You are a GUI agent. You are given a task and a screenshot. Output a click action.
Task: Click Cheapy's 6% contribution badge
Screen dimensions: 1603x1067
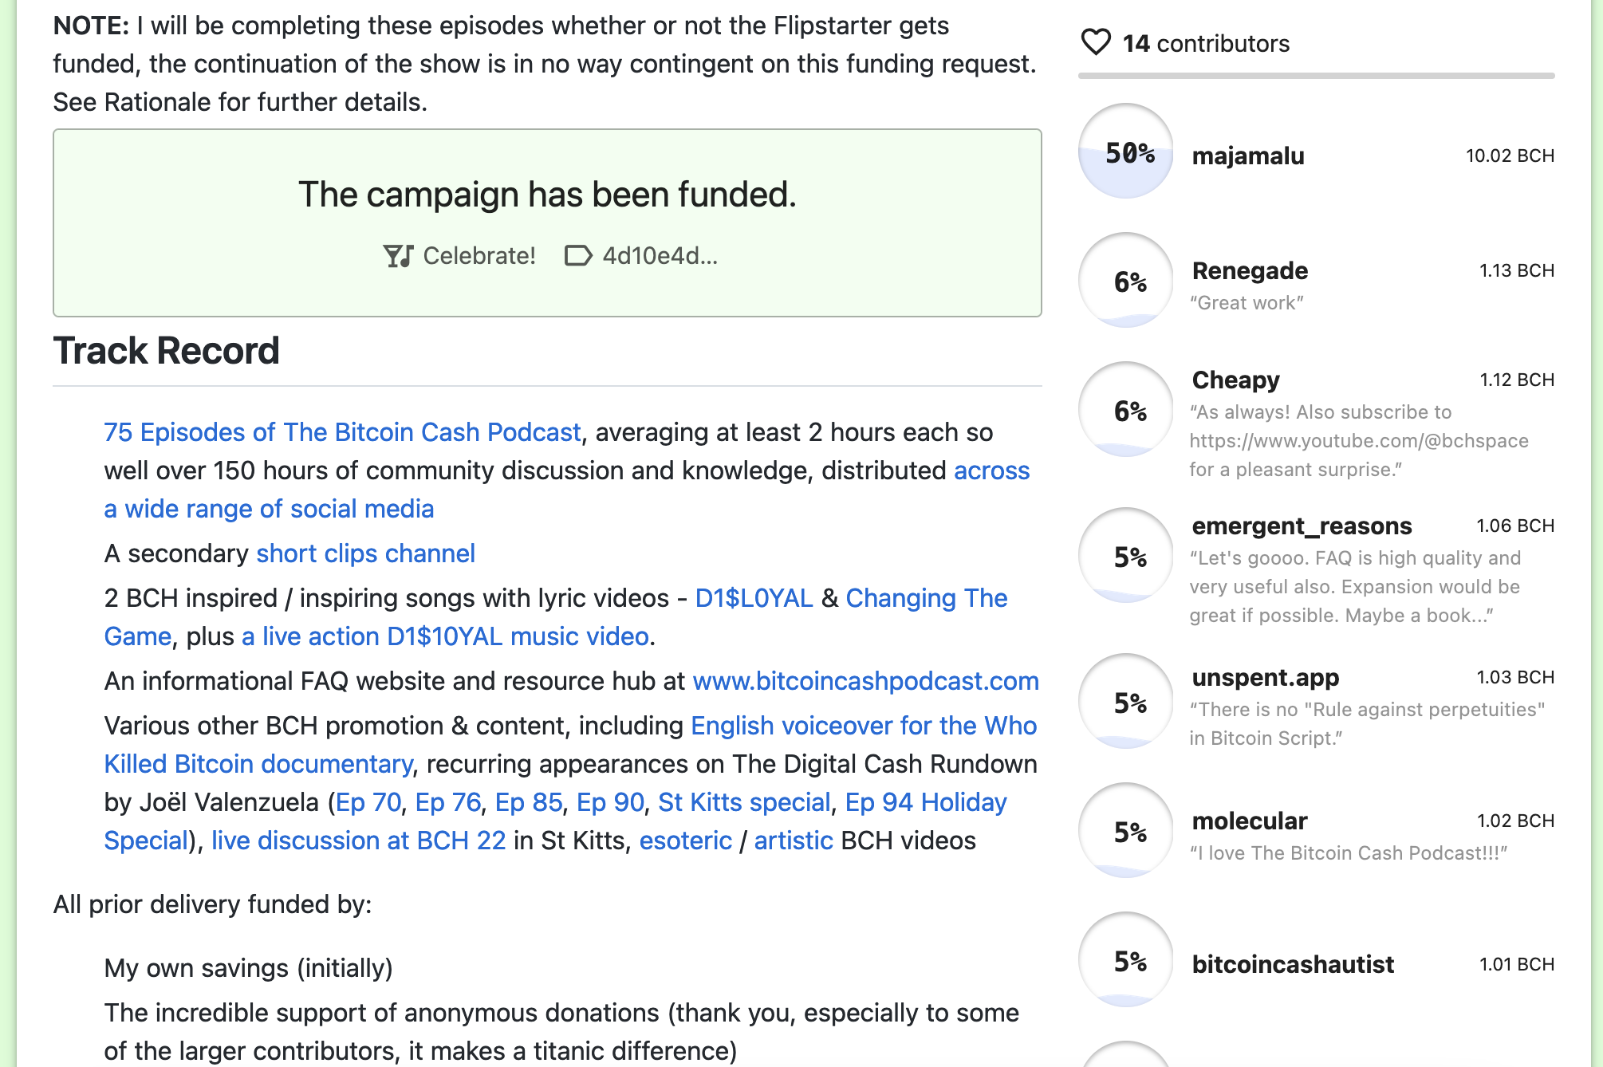[1126, 410]
